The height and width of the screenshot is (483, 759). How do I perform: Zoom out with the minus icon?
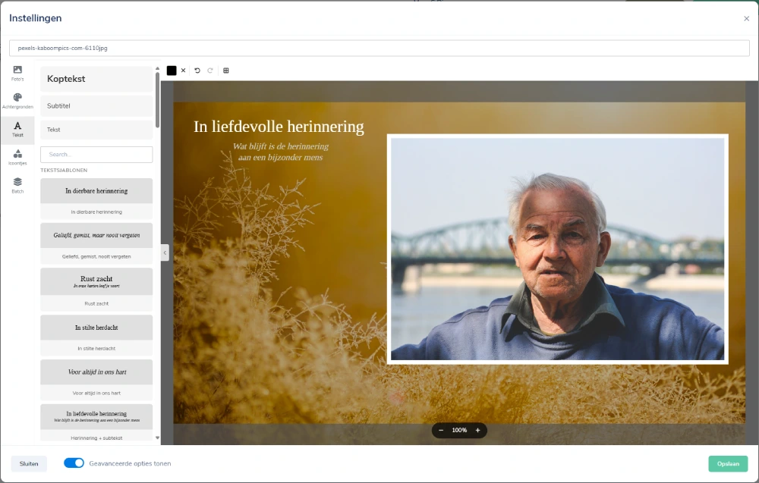click(x=441, y=430)
